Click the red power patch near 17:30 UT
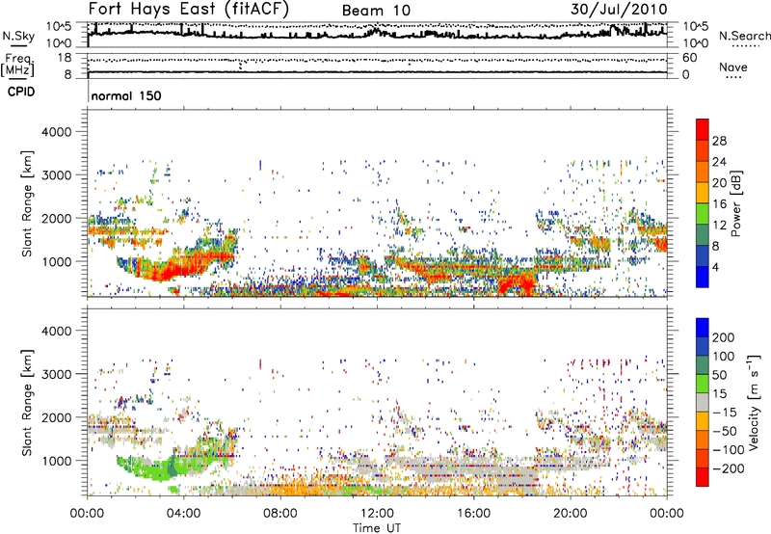Screen dimensions: 771x534 517,285
